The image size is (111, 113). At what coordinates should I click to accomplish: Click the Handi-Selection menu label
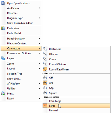16,39
